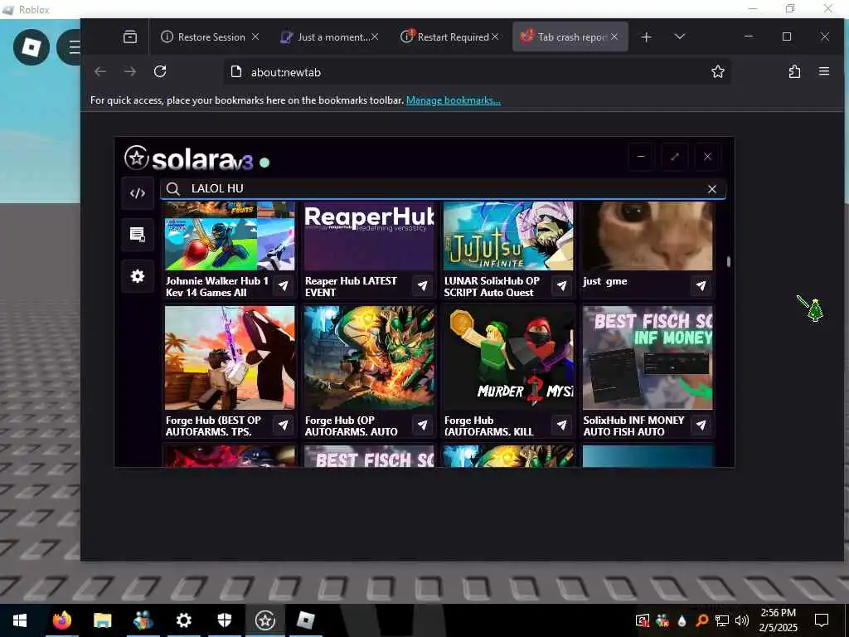Switch to Roblox via taskbar icon
This screenshot has width=849, height=637.
click(x=305, y=620)
